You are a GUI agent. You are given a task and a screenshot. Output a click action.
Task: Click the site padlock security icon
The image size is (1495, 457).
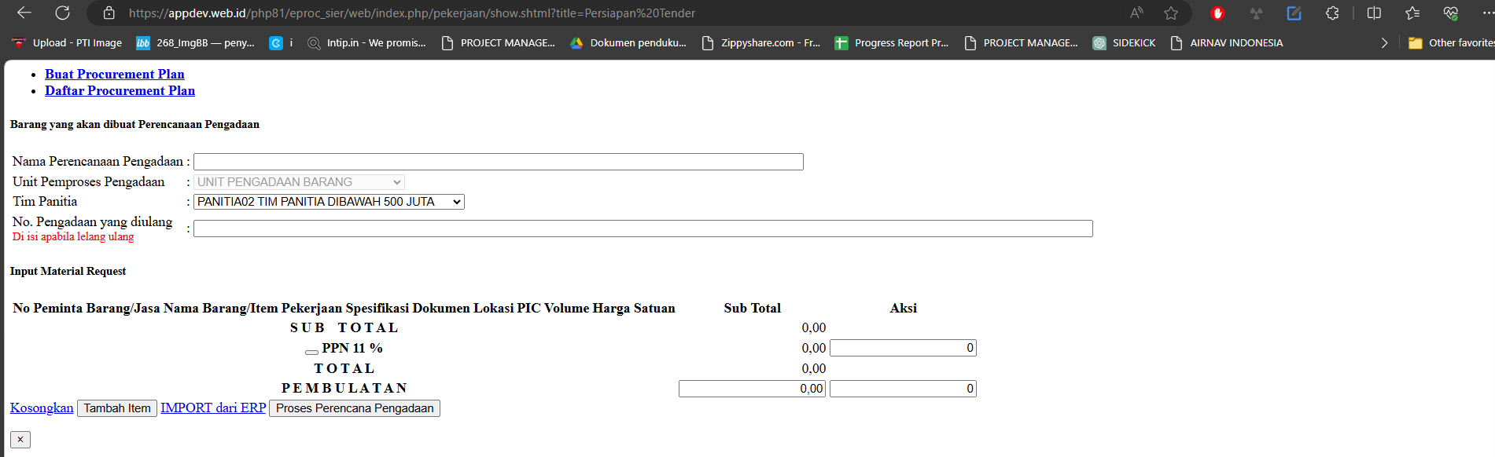click(x=109, y=13)
